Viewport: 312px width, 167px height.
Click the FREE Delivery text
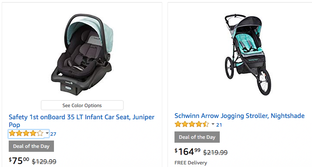[x=191, y=163]
